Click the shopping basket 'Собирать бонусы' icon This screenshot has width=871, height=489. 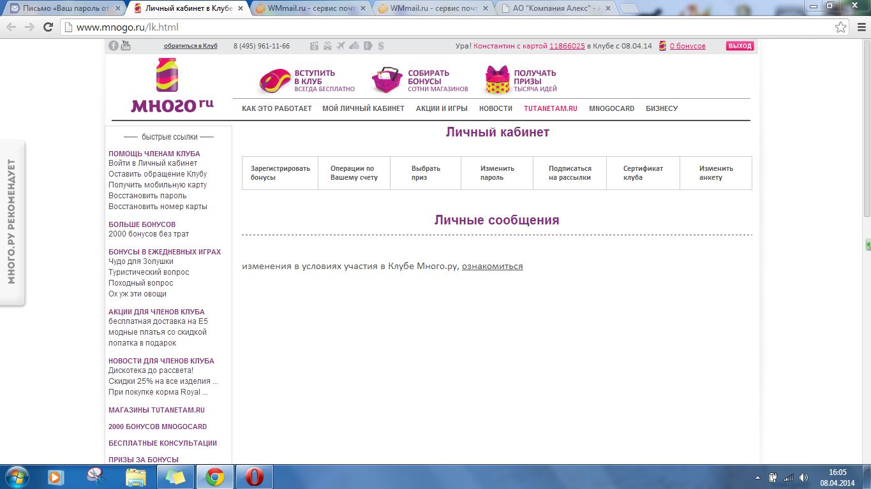(387, 80)
